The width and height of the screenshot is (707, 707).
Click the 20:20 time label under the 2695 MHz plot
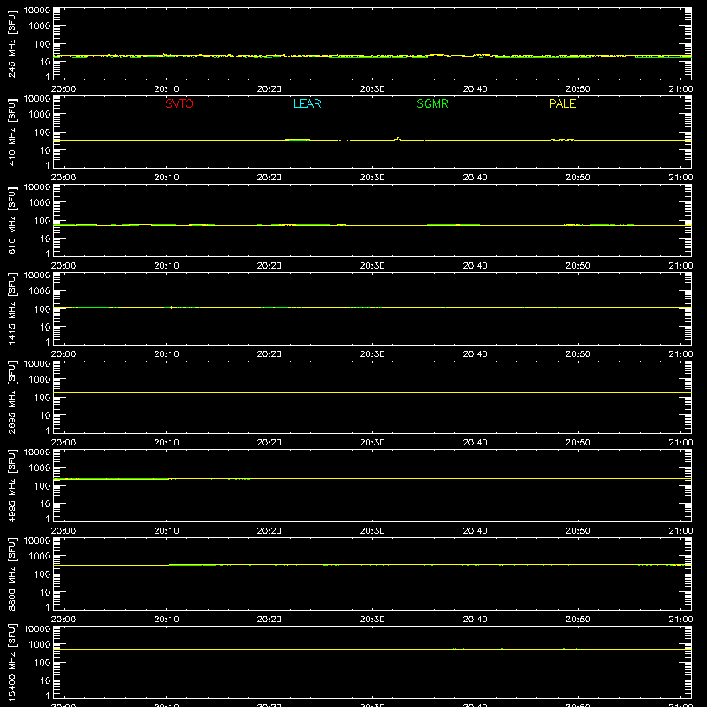point(270,443)
